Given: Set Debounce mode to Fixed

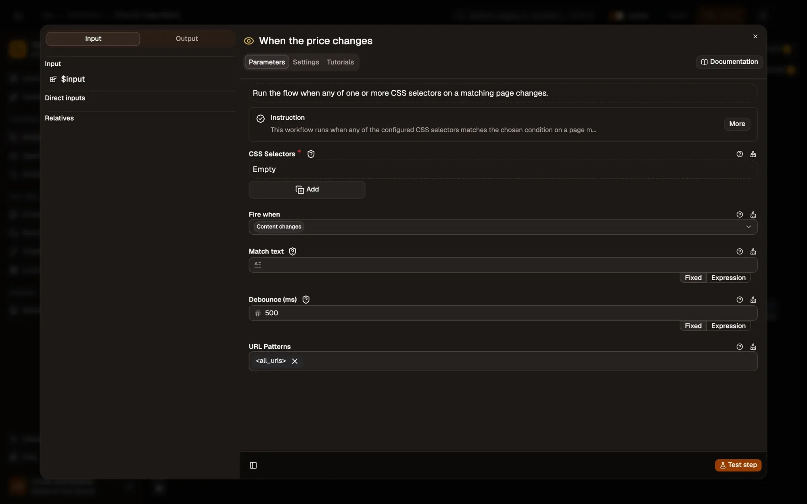Looking at the screenshot, I should (693, 326).
